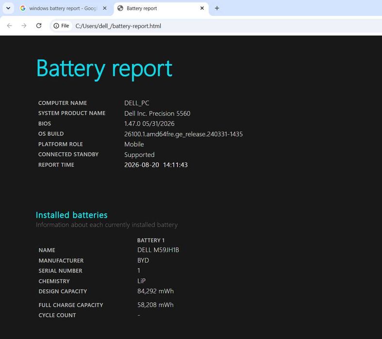The image size is (382, 339).
Task: Reload the battery report page
Action: click(x=39, y=26)
